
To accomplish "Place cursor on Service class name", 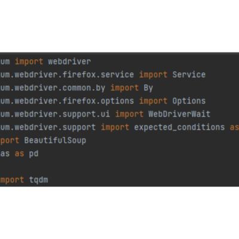I will pyautogui.click(x=189, y=75).
